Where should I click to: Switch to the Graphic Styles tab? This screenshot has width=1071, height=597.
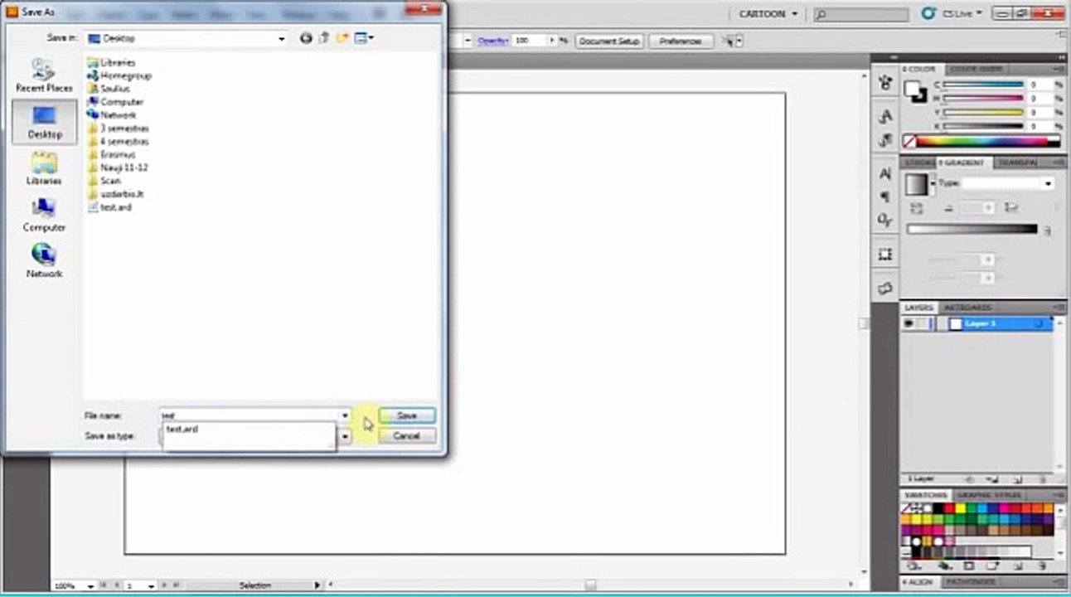tap(989, 495)
